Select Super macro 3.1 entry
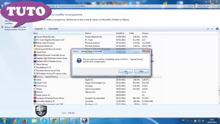The height and width of the screenshot is (124, 220). pyautogui.click(x=43, y=95)
